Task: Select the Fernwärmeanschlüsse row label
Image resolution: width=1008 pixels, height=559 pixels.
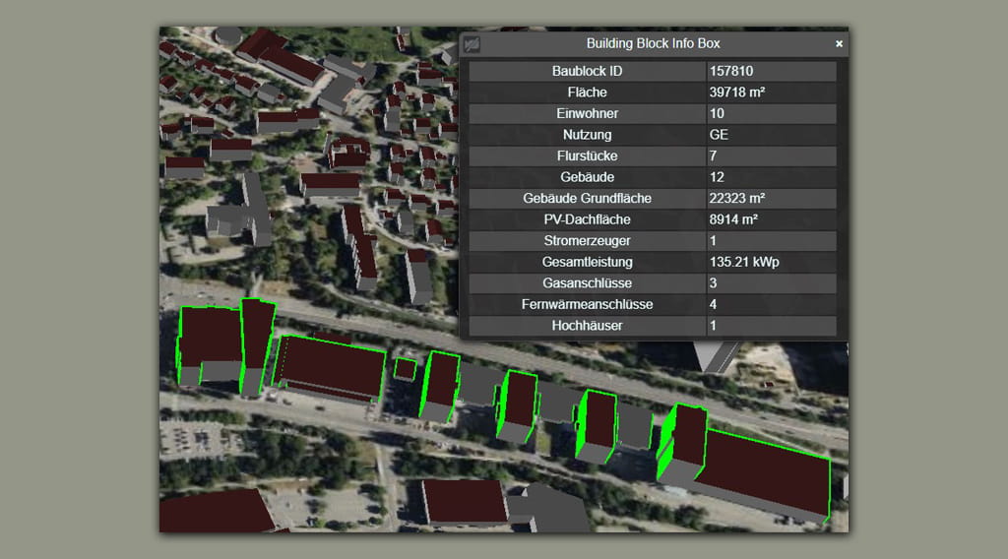Action: pos(587,305)
